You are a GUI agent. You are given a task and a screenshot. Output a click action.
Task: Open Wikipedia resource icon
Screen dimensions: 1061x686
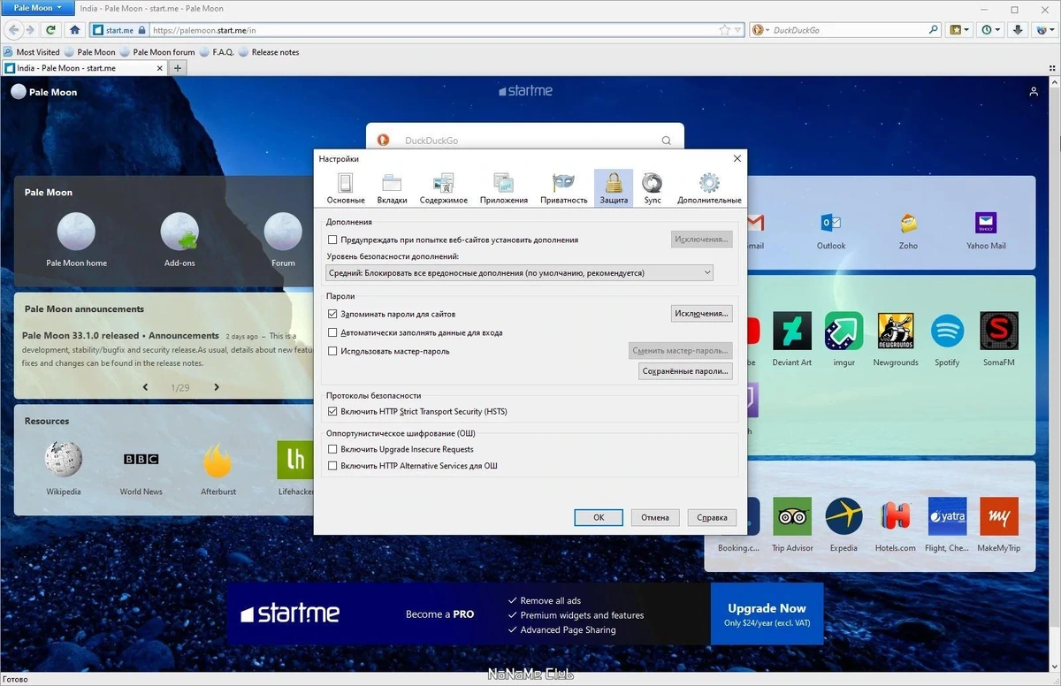tap(64, 460)
